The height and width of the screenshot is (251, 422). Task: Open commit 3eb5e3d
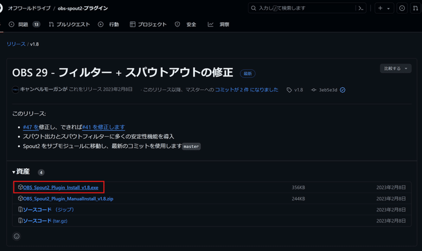(x=328, y=90)
